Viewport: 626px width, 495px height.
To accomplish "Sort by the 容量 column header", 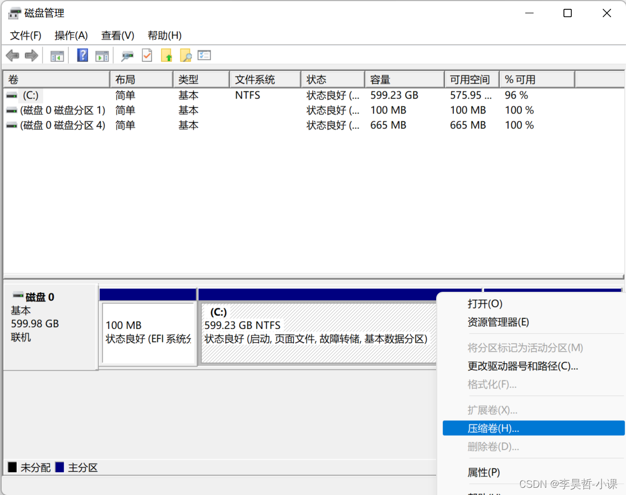I will pyautogui.click(x=405, y=80).
